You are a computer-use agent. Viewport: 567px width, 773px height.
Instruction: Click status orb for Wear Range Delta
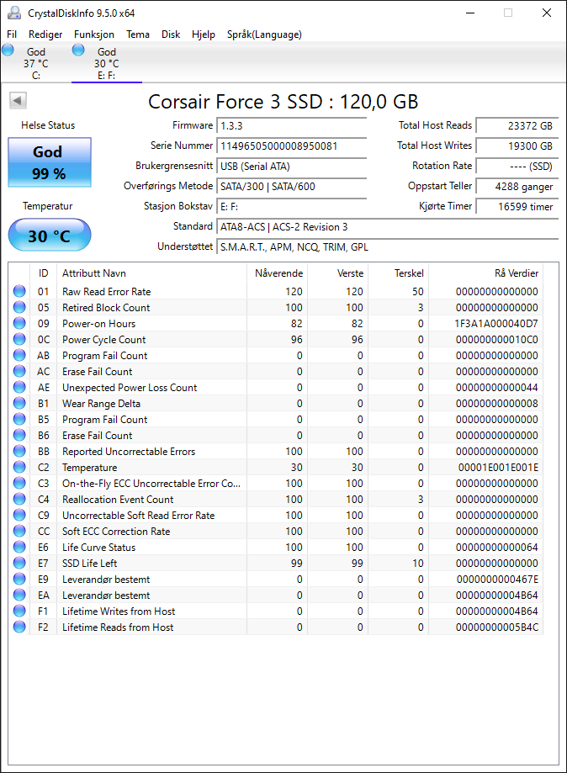[x=19, y=403]
